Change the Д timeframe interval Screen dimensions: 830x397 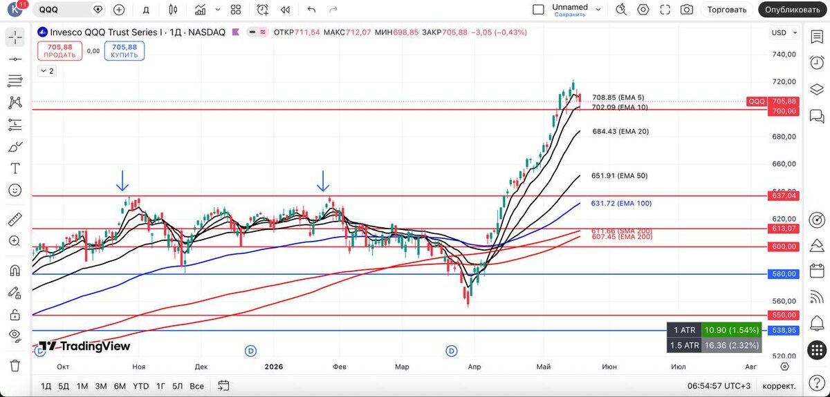point(146,10)
